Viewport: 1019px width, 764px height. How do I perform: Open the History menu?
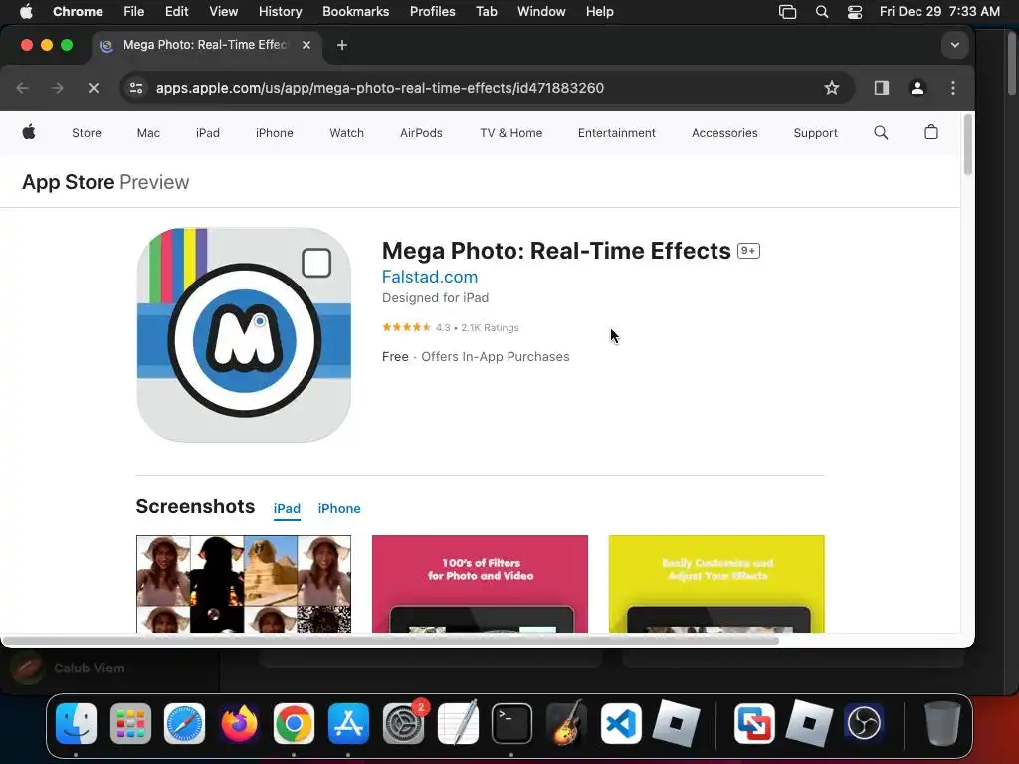click(280, 12)
